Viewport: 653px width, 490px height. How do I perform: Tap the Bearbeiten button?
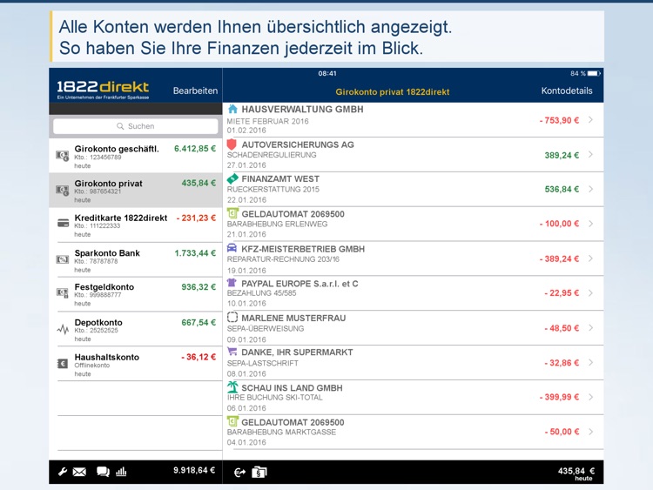tap(195, 91)
